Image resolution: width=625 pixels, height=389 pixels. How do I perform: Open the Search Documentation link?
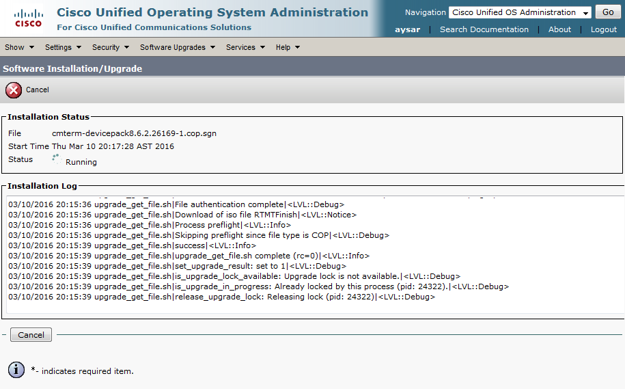(x=484, y=29)
